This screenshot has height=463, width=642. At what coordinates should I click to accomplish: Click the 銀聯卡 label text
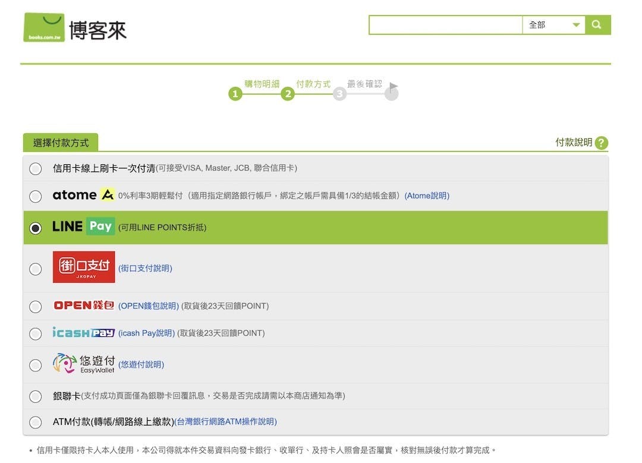(67, 396)
